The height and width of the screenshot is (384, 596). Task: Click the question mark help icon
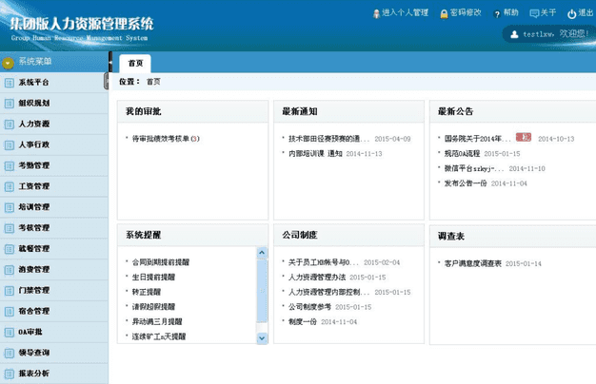[x=497, y=14]
